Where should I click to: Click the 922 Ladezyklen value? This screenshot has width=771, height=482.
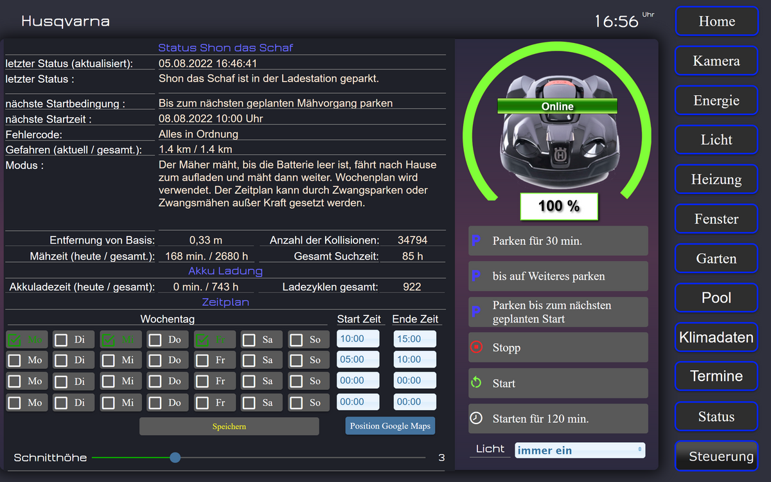pyautogui.click(x=412, y=287)
